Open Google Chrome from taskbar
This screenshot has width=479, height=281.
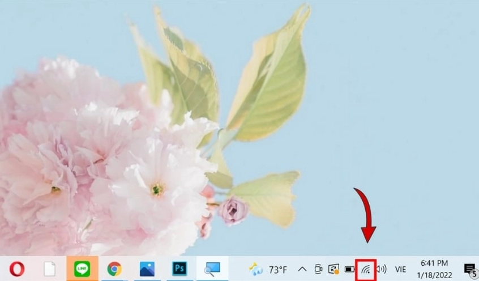tap(114, 269)
